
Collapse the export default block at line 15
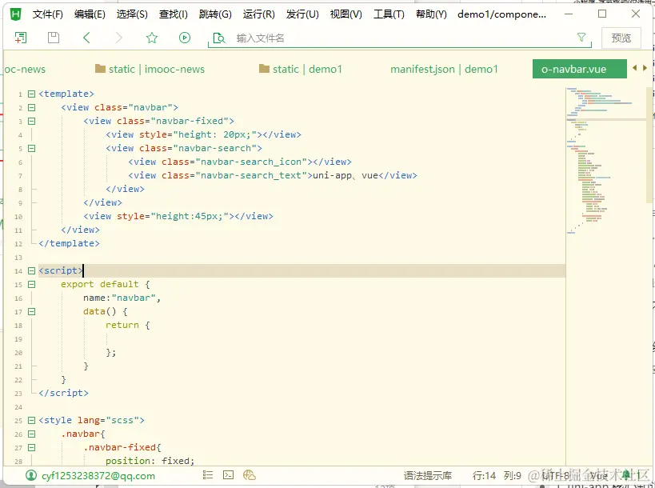(31, 285)
